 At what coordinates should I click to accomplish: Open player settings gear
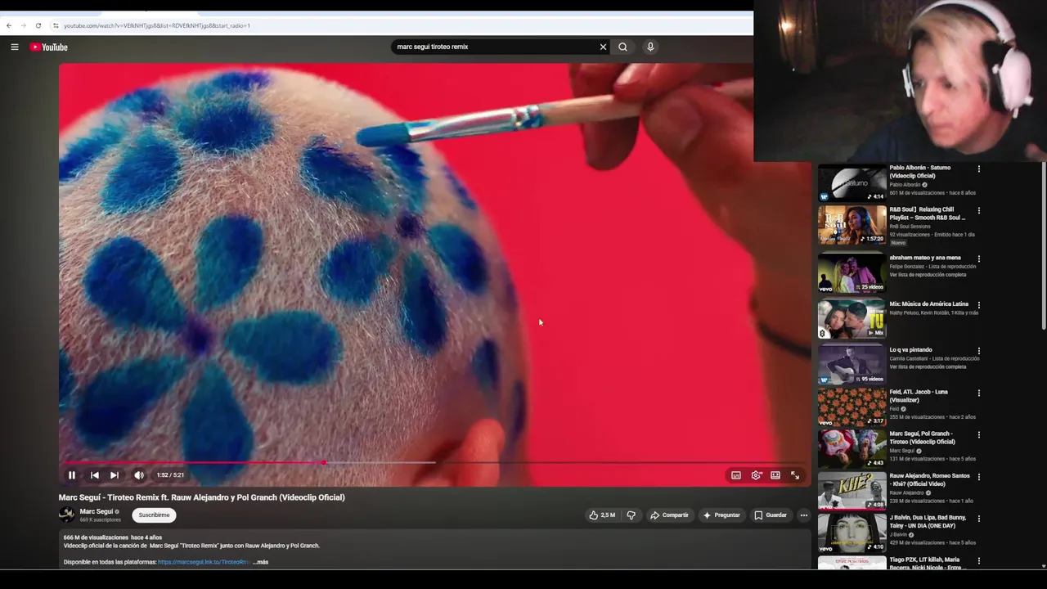(x=757, y=475)
